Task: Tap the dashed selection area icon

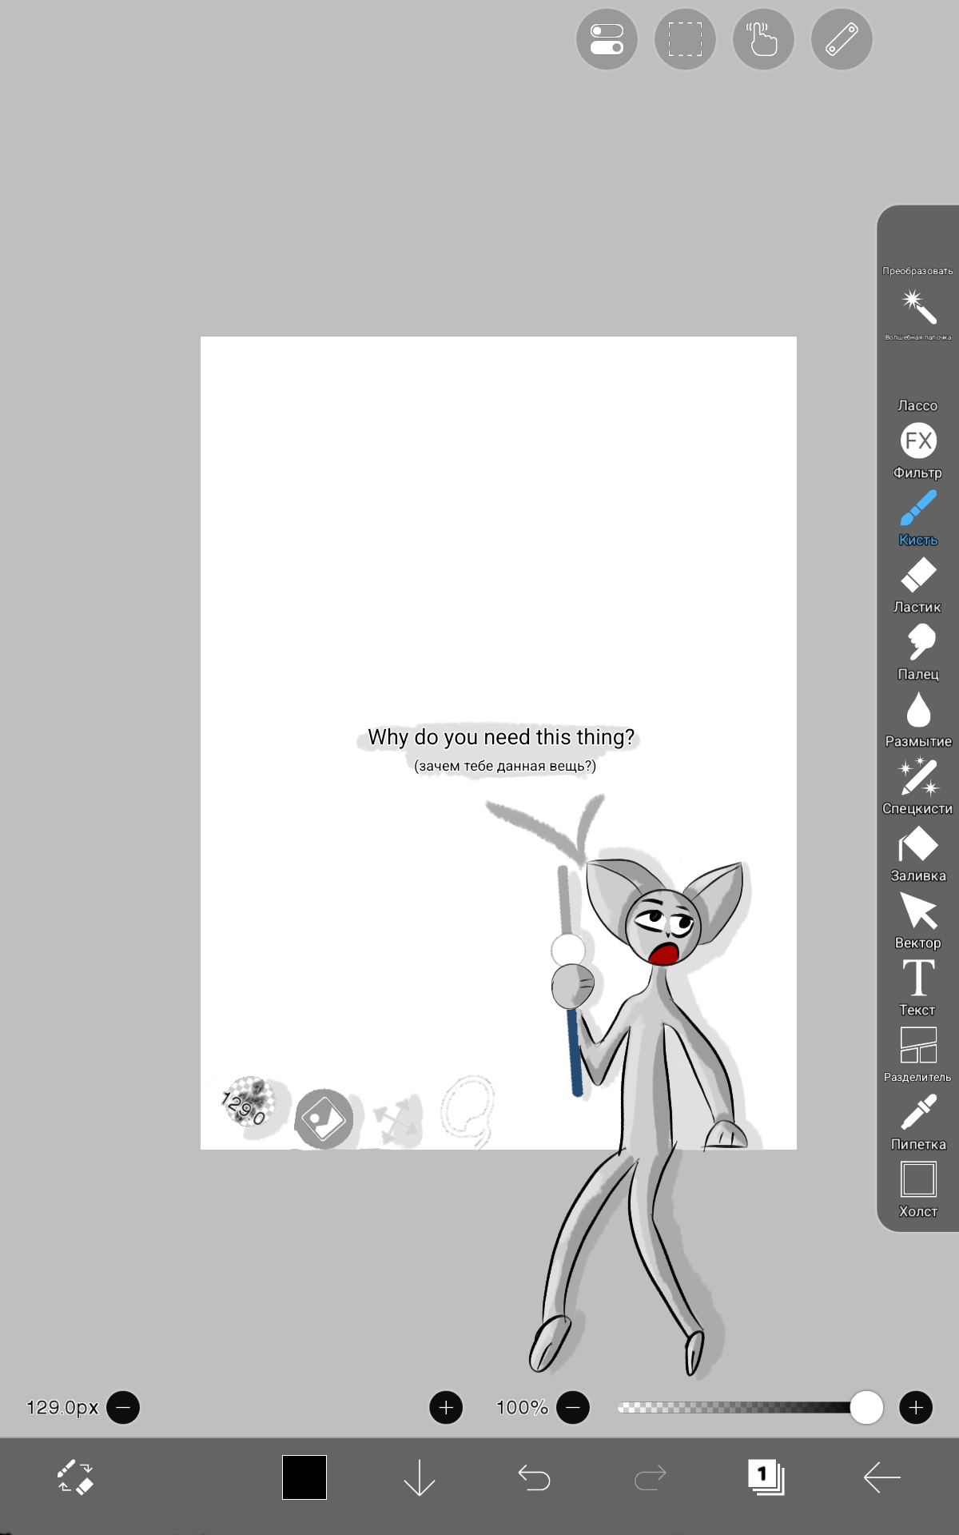Action: (x=685, y=39)
